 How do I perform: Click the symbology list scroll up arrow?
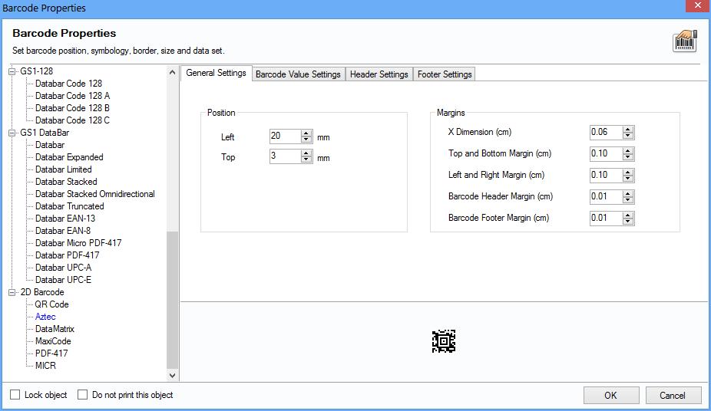click(x=172, y=72)
